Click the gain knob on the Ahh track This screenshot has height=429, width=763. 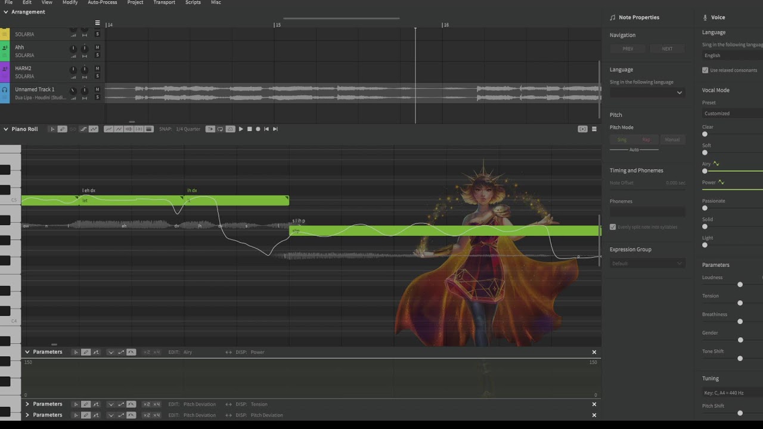coord(73,48)
